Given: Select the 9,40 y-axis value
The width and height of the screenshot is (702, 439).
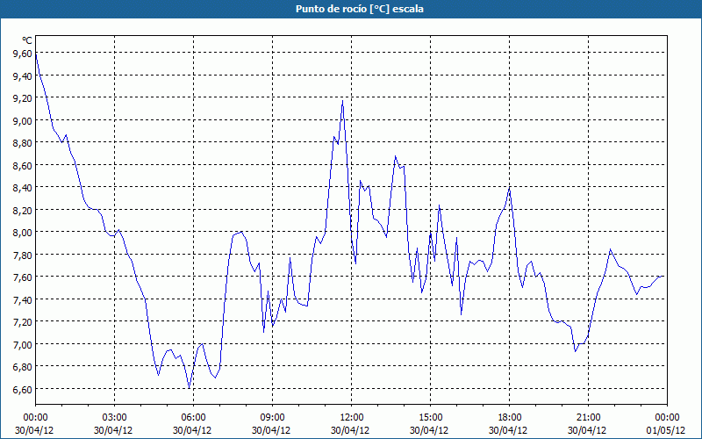Looking at the screenshot, I should tap(23, 76).
